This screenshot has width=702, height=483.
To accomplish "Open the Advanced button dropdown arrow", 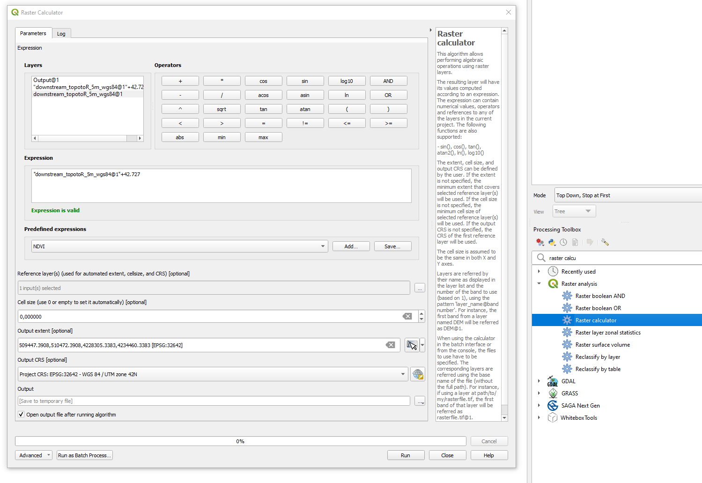I will (x=48, y=455).
